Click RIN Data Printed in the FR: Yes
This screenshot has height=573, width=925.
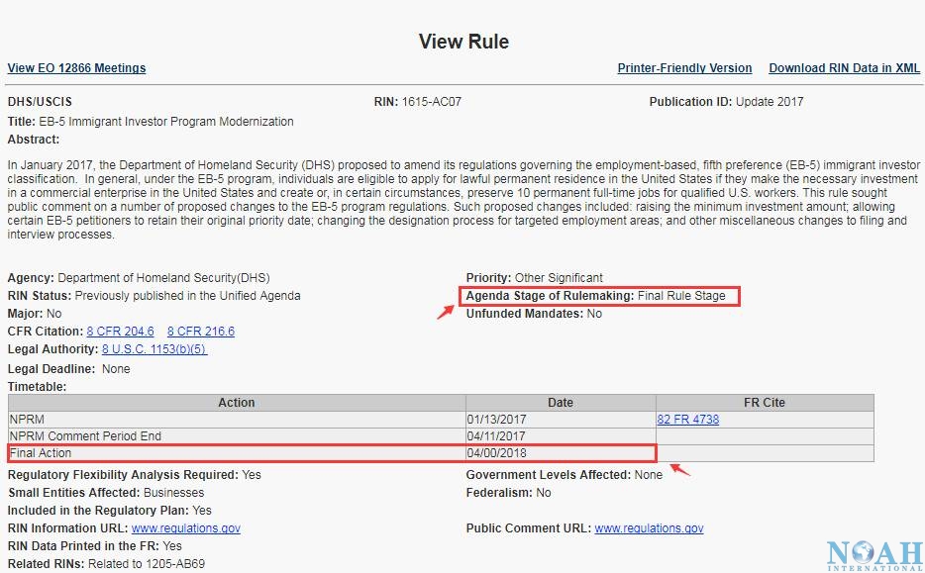(94, 546)
